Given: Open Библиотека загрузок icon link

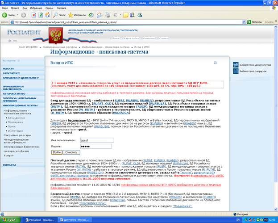Looking at the screenshot, I should tap(236, 71).
